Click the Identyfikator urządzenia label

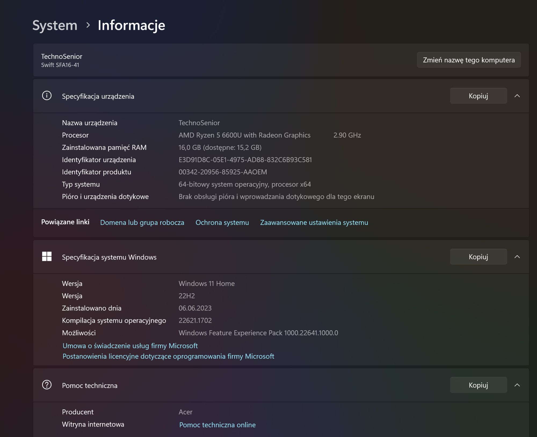(x=99, y=160)
